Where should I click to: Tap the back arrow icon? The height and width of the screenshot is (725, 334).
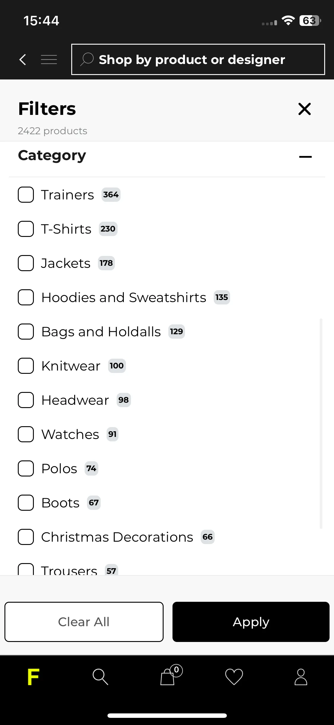23,60
